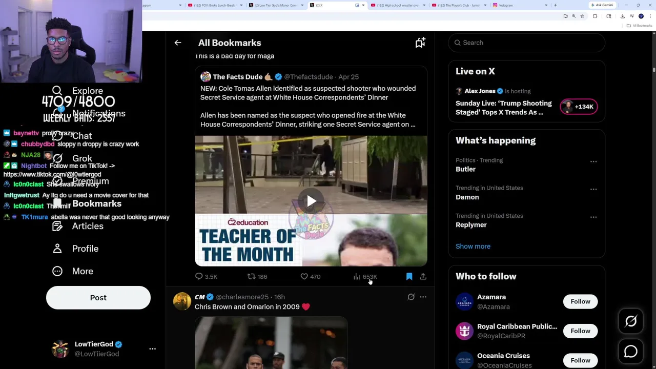
Task: Open the Replymer trending topic
Action: [471, 224]
